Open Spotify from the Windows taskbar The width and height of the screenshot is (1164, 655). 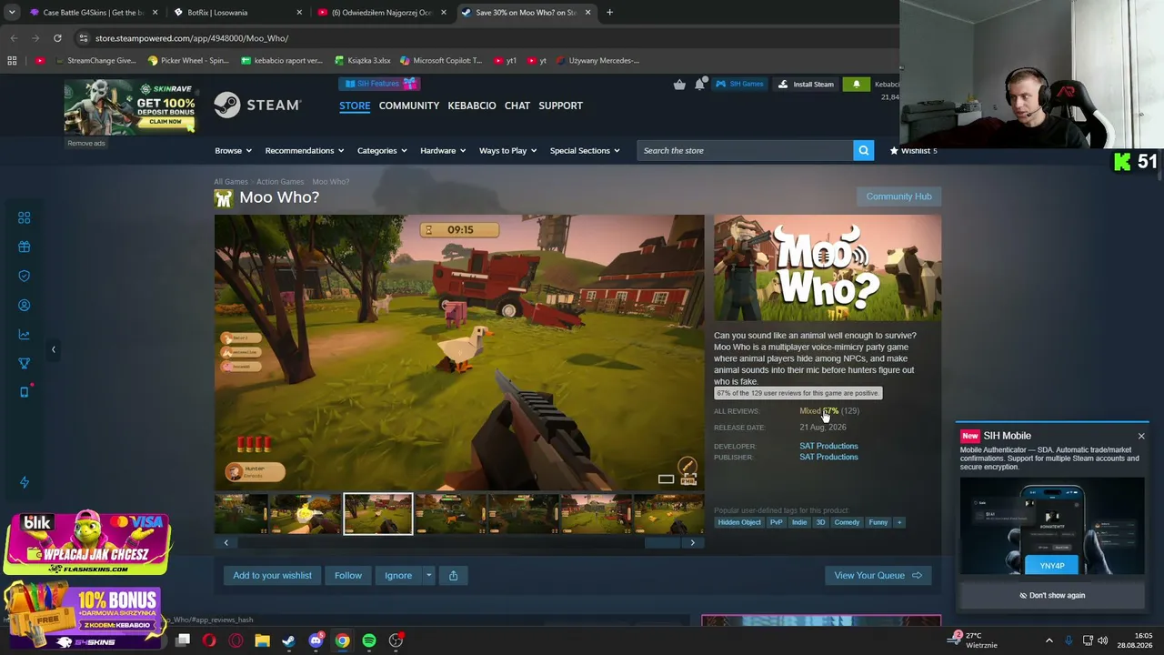[369, 640]
